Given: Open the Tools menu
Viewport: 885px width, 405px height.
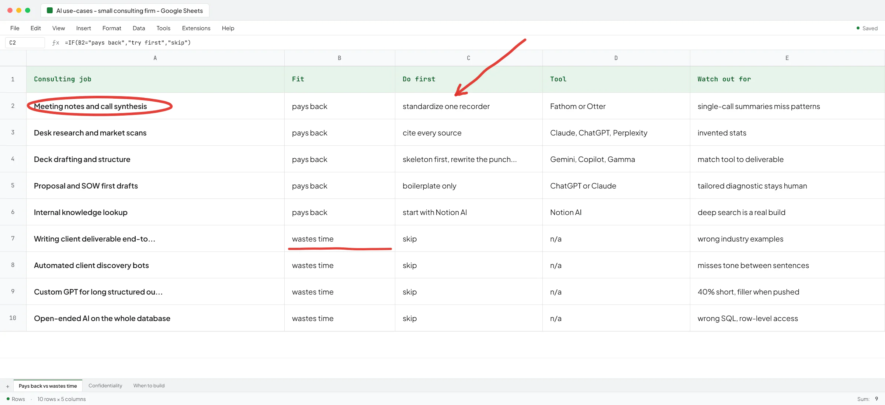Looking at the screenshot, I should tap(163, 28).
